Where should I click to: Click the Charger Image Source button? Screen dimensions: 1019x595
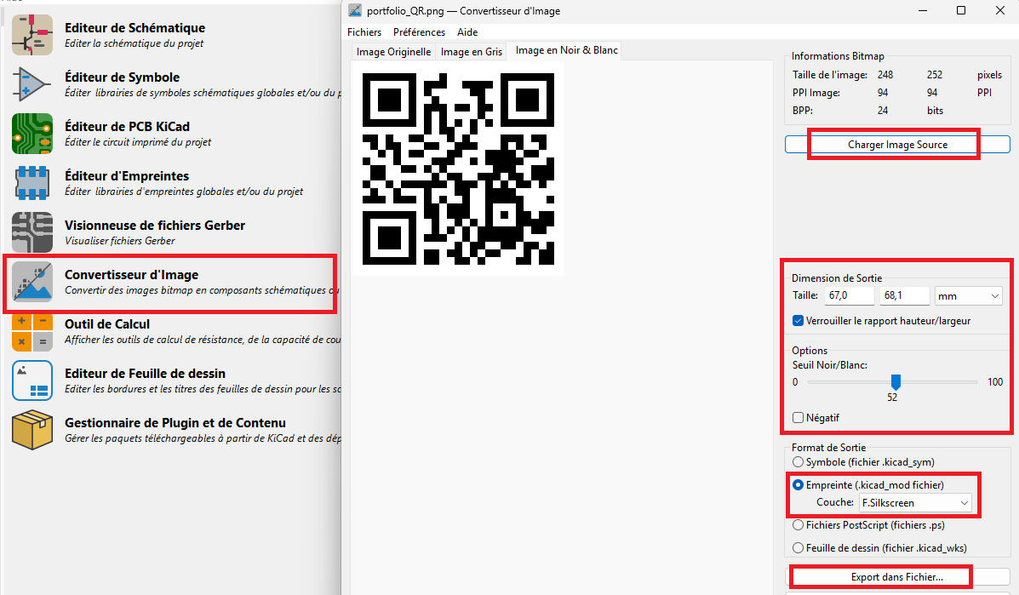(897, 144)
